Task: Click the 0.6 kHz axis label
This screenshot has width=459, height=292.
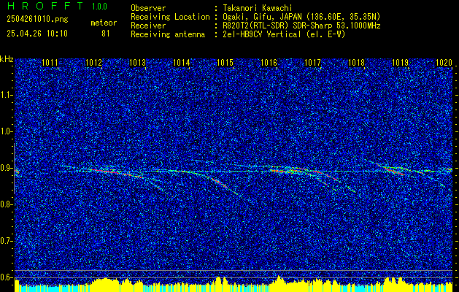Action: point(6,277)
